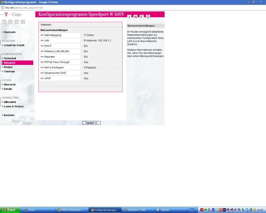Click the Bluetooth tray icon
This screenshot has width=266, height=213.
pyautogui.click(x=213, y=210)
